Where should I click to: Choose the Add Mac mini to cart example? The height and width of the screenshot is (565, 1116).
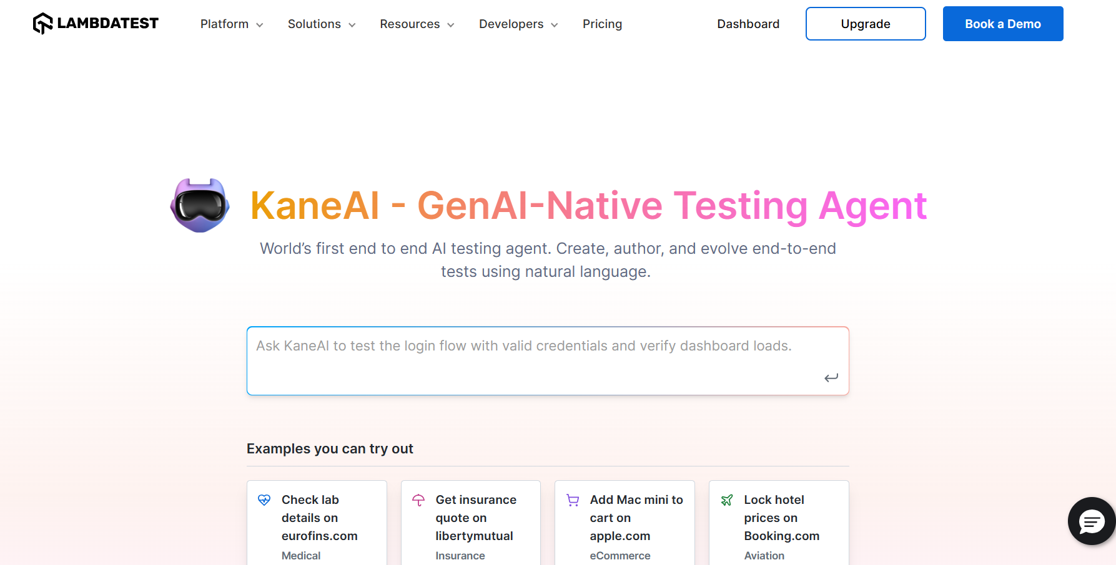tap(636, 518)
